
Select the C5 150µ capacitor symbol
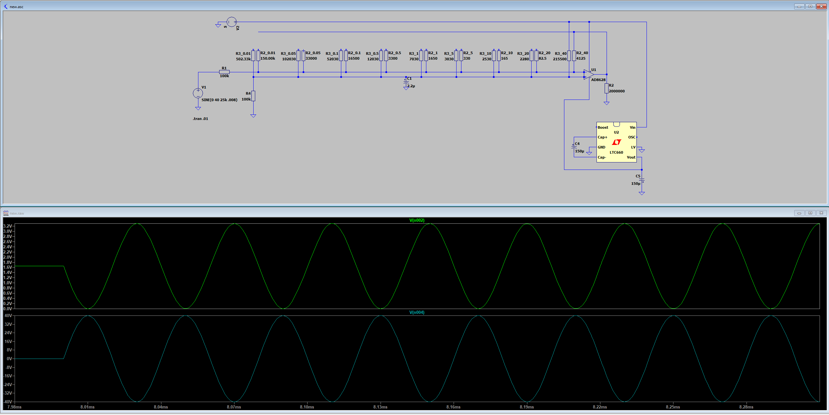click(x=642, y=180)
